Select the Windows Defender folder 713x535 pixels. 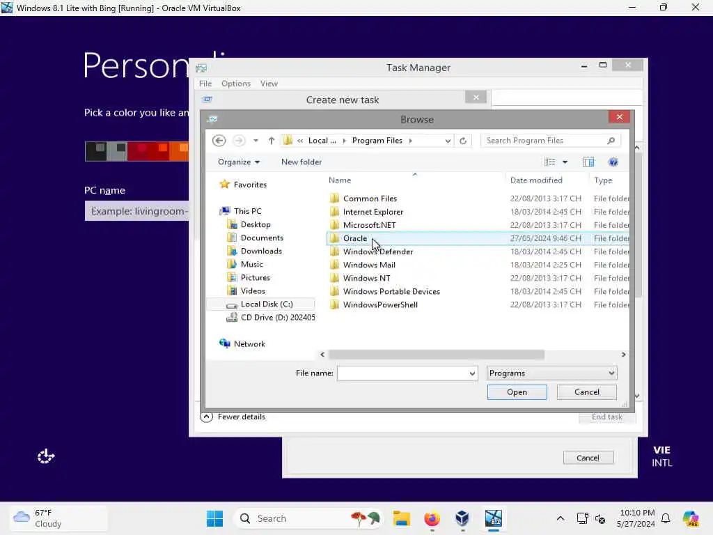(378, 251)
